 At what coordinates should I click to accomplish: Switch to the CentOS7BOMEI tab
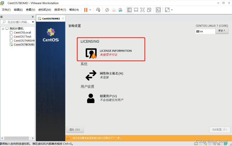point(51,19)
